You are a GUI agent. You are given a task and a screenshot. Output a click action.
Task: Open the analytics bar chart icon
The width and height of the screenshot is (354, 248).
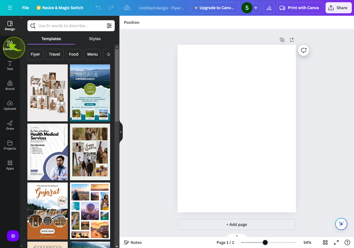click(x=269, y=8)
